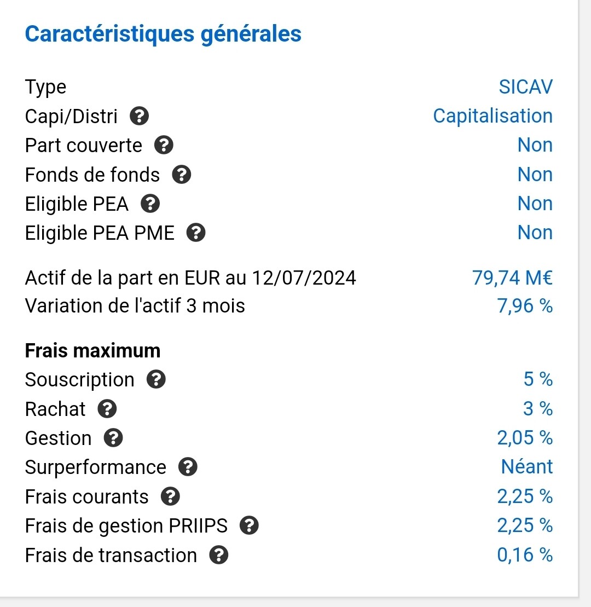This screenshot has width=591, height=607.
Task: Open Frais courants help tooltip
Action: click(x=170, y=496)
